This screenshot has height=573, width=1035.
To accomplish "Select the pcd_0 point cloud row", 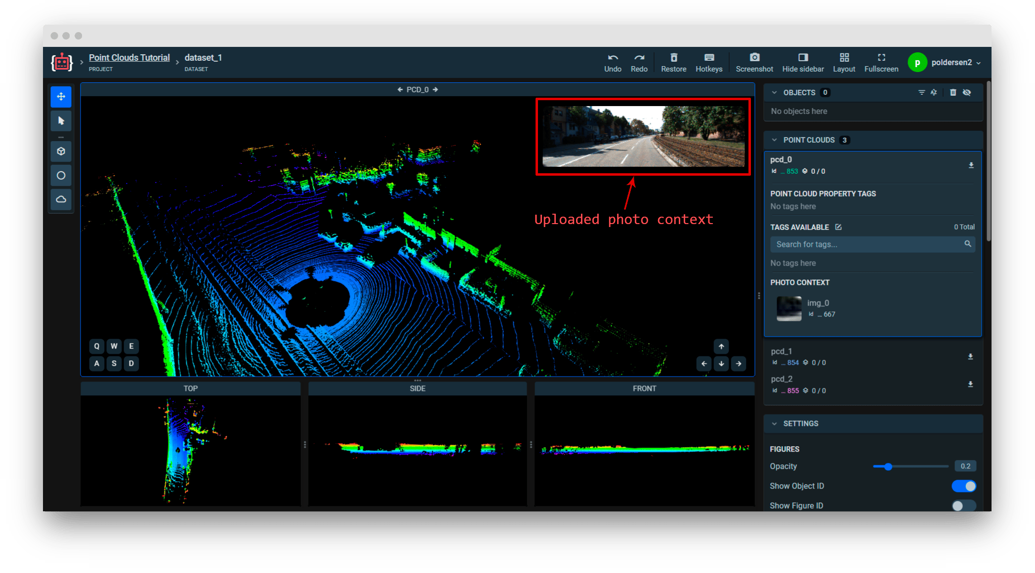I will 872,165.
